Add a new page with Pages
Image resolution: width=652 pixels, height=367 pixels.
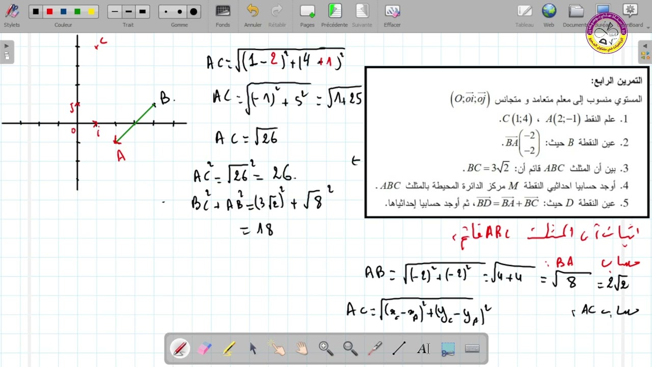pyautogui.click(x=307, y=16)
